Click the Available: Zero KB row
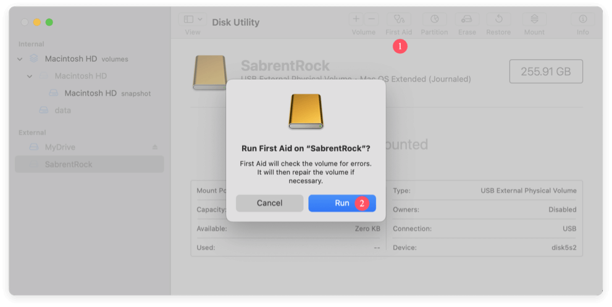Screen dimensions: 612x307 click(288, 229)
